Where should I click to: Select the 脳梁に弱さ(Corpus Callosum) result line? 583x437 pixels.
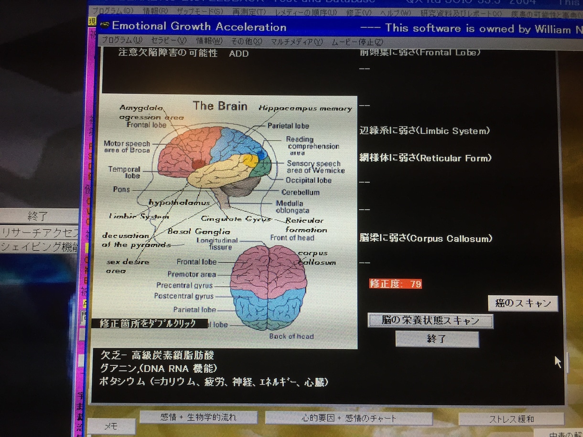click(426, 238)
